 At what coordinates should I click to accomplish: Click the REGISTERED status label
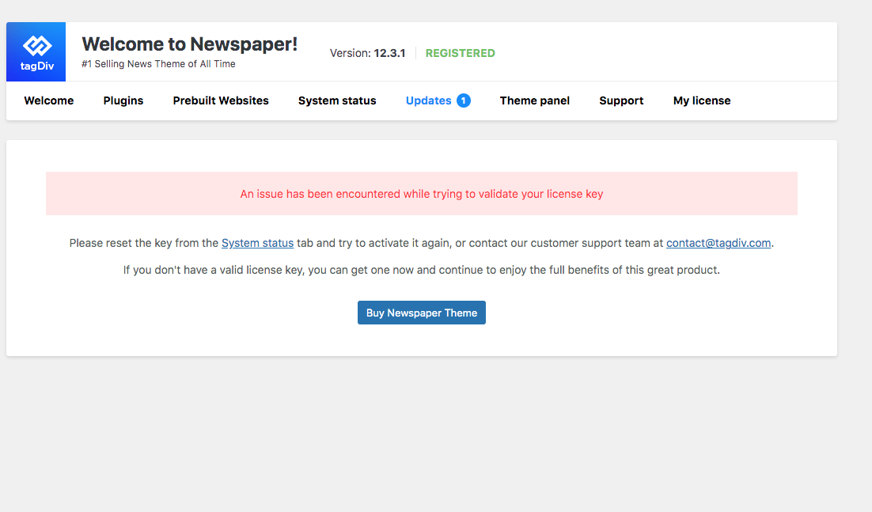point(460,53)
